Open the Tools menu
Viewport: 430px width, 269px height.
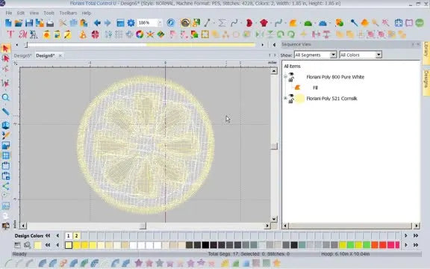49,13
